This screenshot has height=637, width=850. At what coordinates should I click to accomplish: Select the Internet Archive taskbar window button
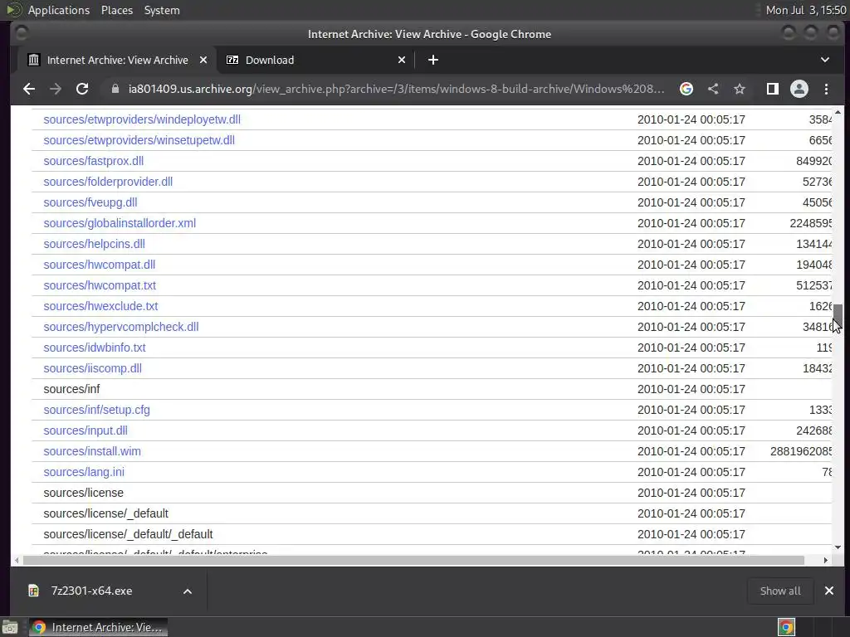coord(98,627)
